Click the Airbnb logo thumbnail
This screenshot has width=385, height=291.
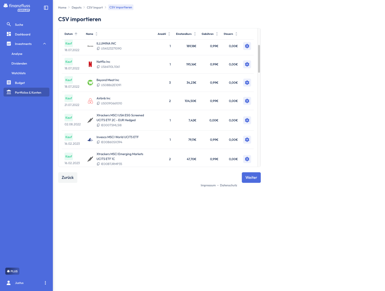click(90, 101)
